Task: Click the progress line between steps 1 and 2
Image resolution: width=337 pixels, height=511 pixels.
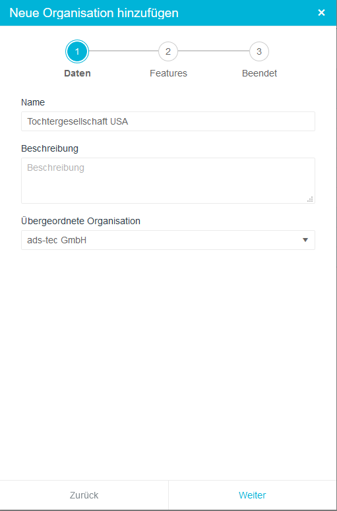Action: click(123, 51)
